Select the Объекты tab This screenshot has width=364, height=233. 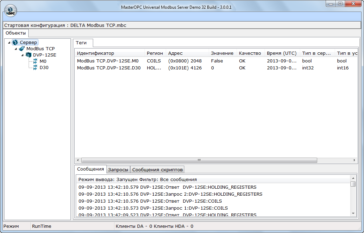coord(16,33)
